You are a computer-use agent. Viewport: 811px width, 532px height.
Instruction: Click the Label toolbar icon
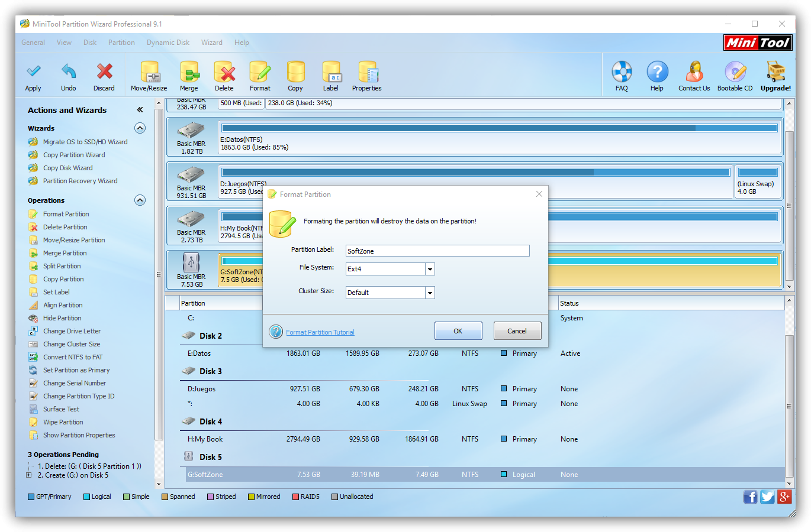pos(331,72)
